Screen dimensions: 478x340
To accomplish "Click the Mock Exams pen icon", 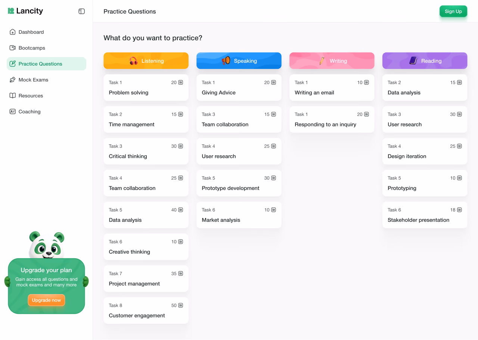I will click(x=13, y=80).
